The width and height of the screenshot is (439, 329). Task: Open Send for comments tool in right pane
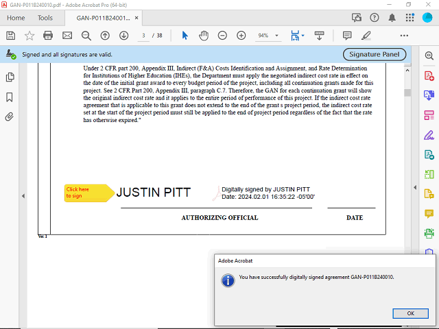429,193
